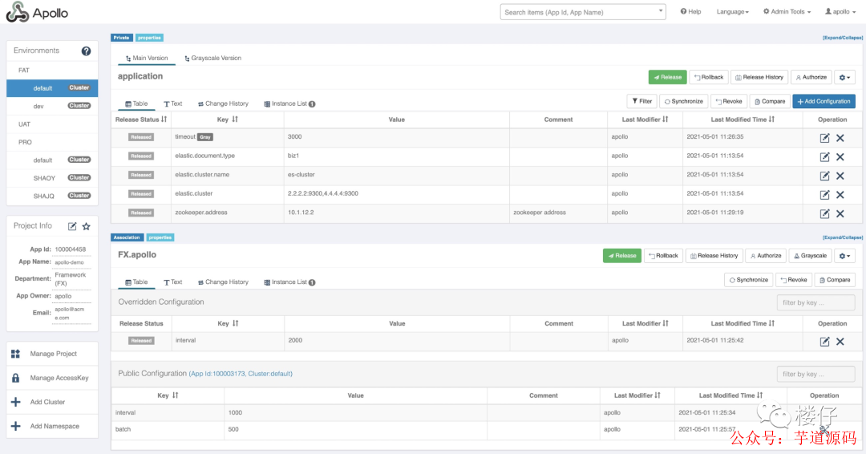Open the Help link
The width and height of the screenshot is (866, 454).
click(x=690, y=11)
